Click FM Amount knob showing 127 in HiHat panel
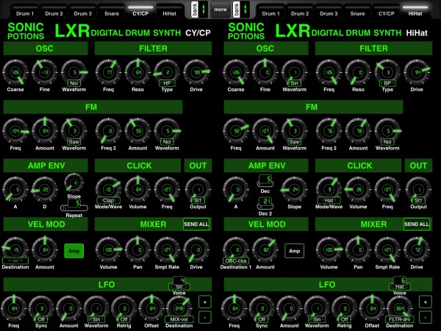This screenshot has height=331, width=441. pos(265,131)
